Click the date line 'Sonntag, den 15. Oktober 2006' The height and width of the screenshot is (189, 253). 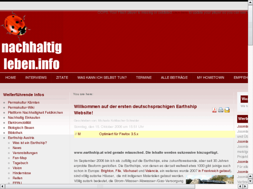click(109, 127)
